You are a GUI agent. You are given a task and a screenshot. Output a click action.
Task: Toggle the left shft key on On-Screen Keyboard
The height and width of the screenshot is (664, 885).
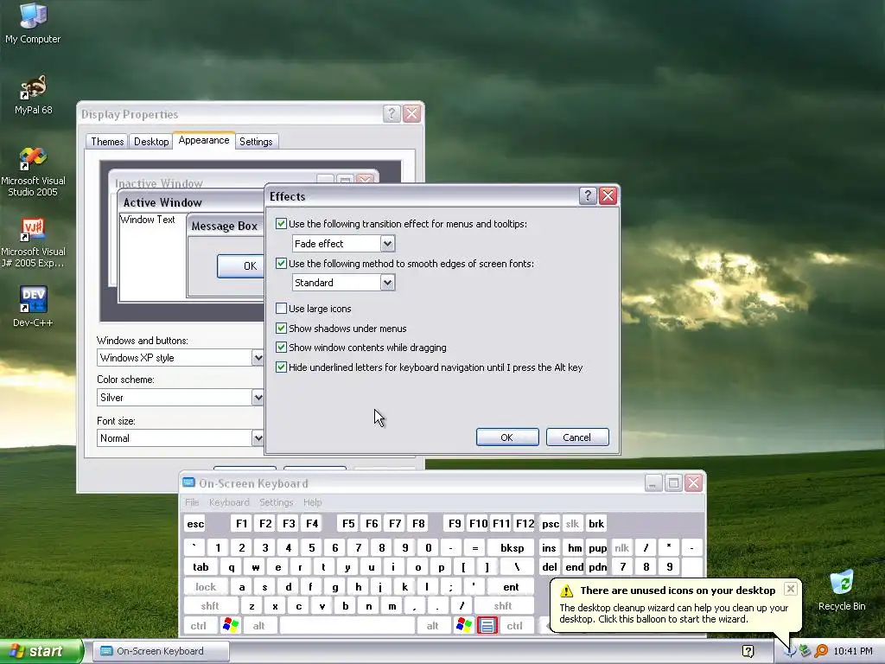coord(210,606)
